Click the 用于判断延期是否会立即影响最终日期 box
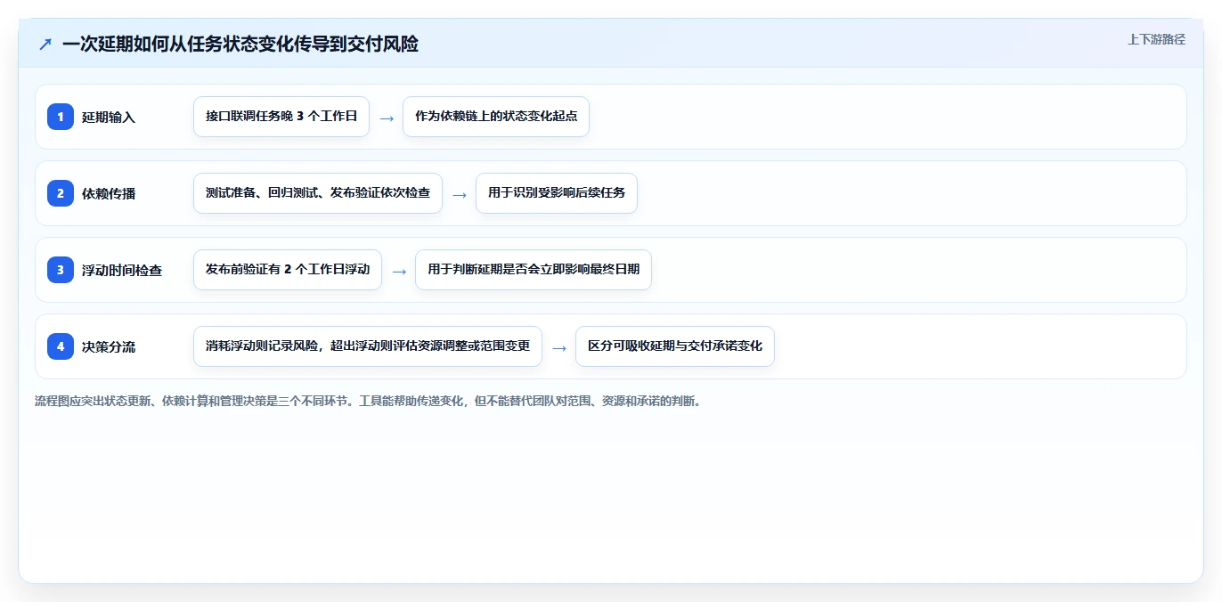The image size is (1222, 602). point(534,270)
